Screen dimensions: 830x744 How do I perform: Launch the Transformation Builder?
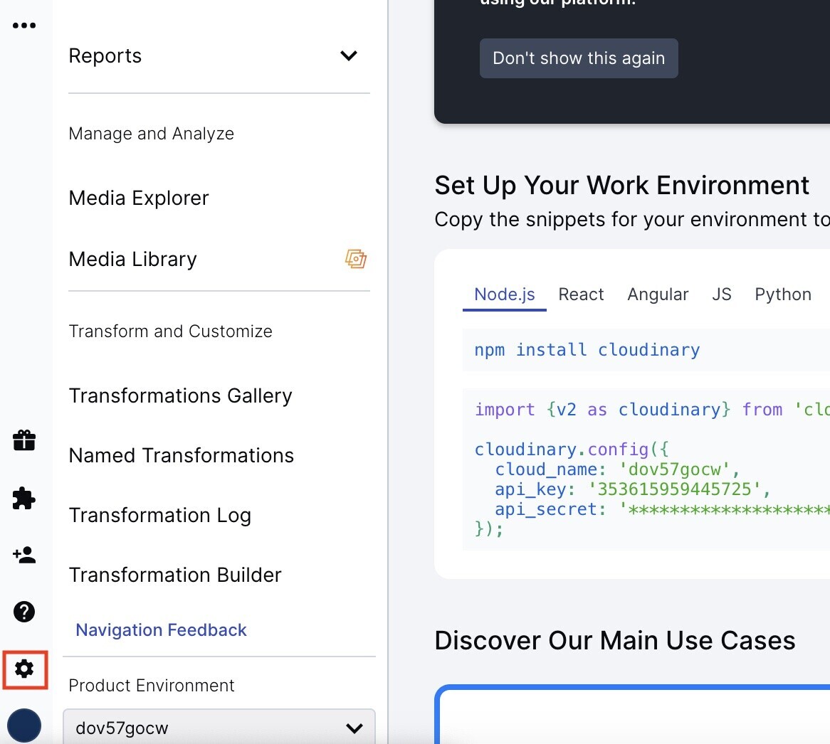pos(175,575)
